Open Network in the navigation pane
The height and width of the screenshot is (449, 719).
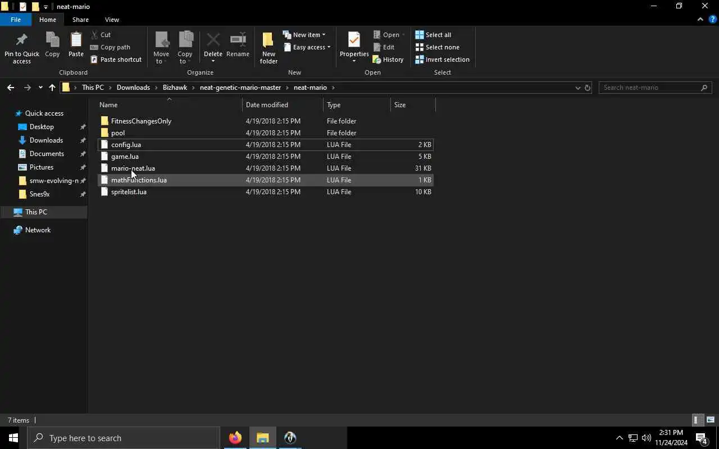(38, 230)
